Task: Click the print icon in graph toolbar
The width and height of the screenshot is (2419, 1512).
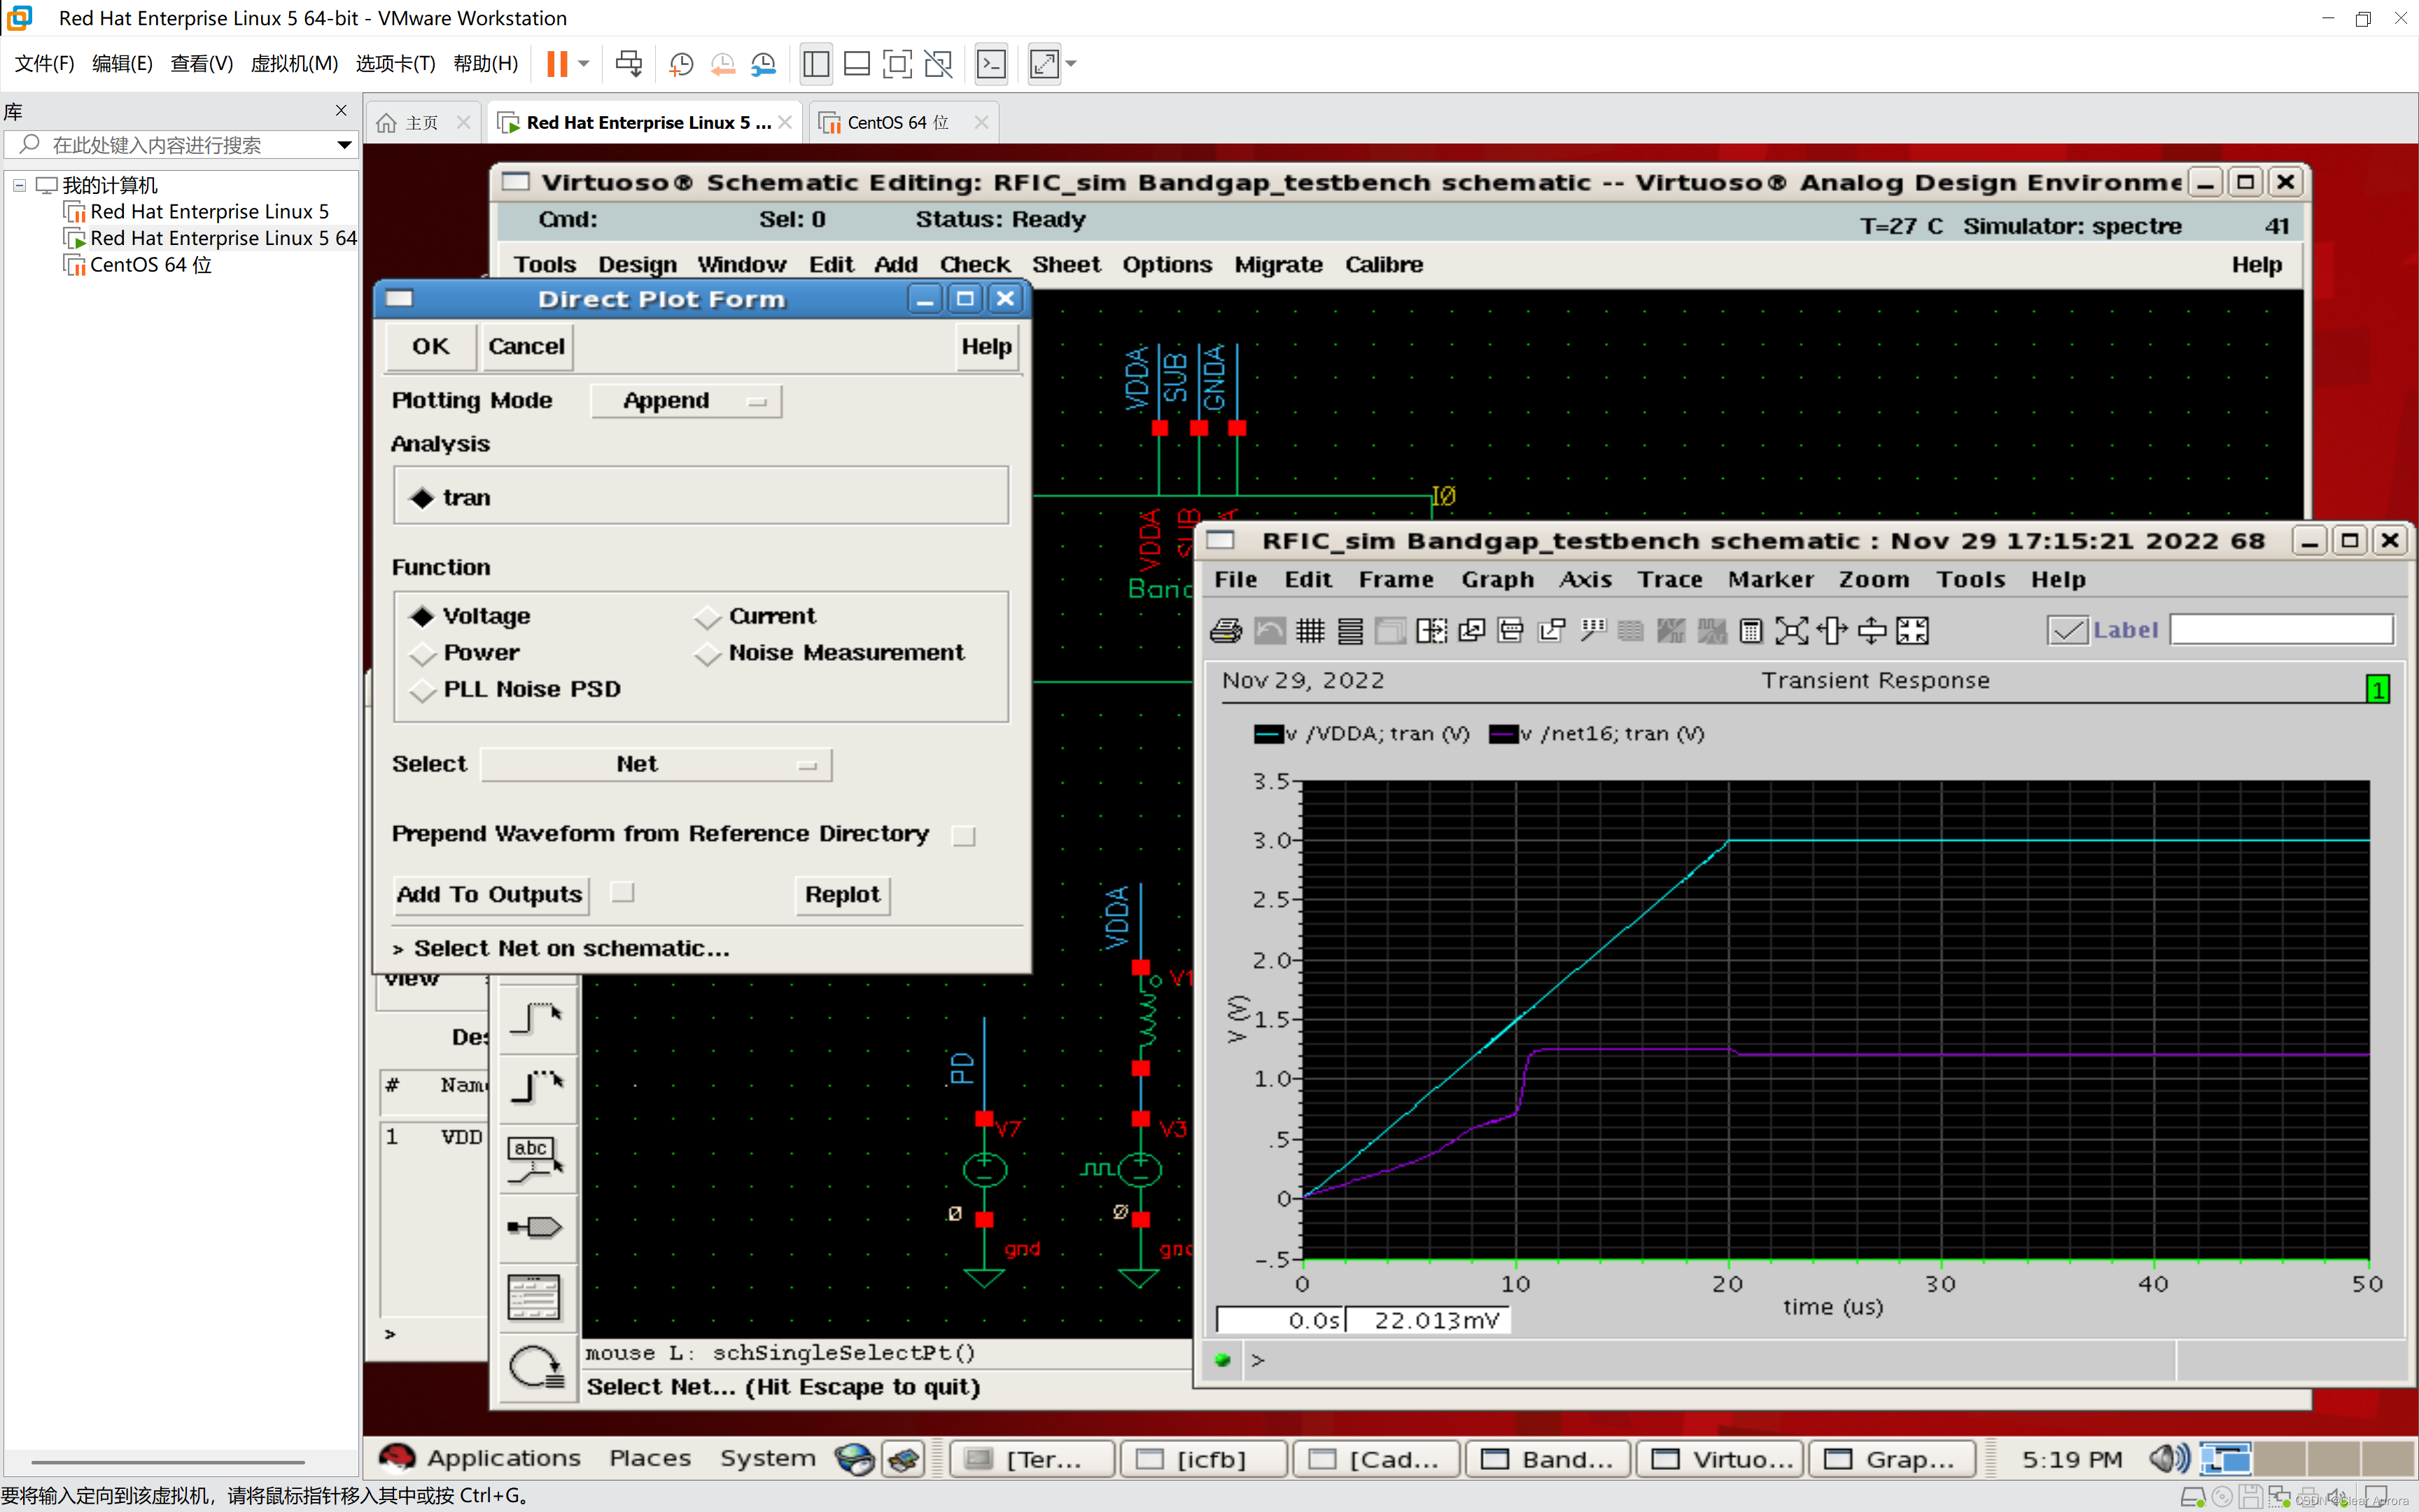Action: (1226, 631)
